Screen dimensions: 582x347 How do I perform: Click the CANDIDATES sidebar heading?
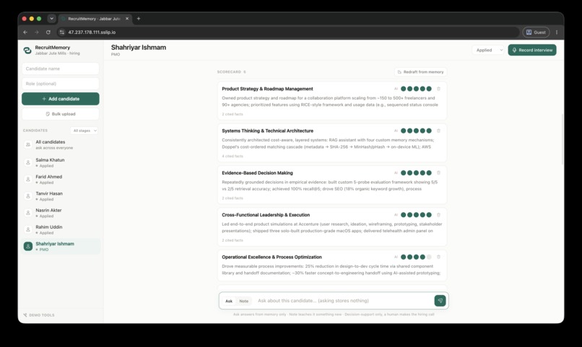(35, 131)
